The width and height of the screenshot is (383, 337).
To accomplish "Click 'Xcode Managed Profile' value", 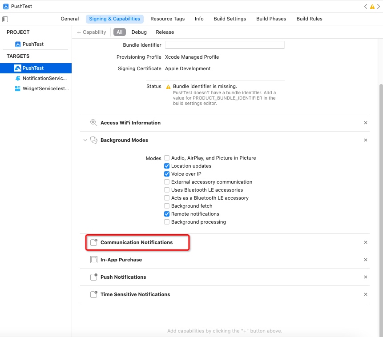I will coord(192,57).
